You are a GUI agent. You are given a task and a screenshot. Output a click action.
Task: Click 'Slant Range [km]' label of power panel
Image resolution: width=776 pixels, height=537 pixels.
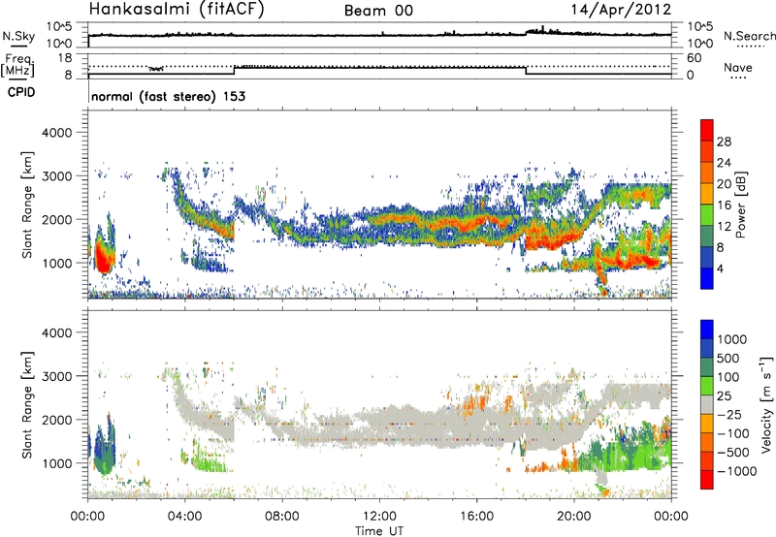(27, 205)
